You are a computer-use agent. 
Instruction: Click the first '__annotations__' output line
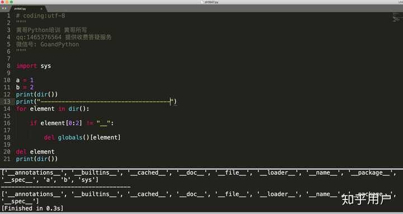(x=199, y=173)
